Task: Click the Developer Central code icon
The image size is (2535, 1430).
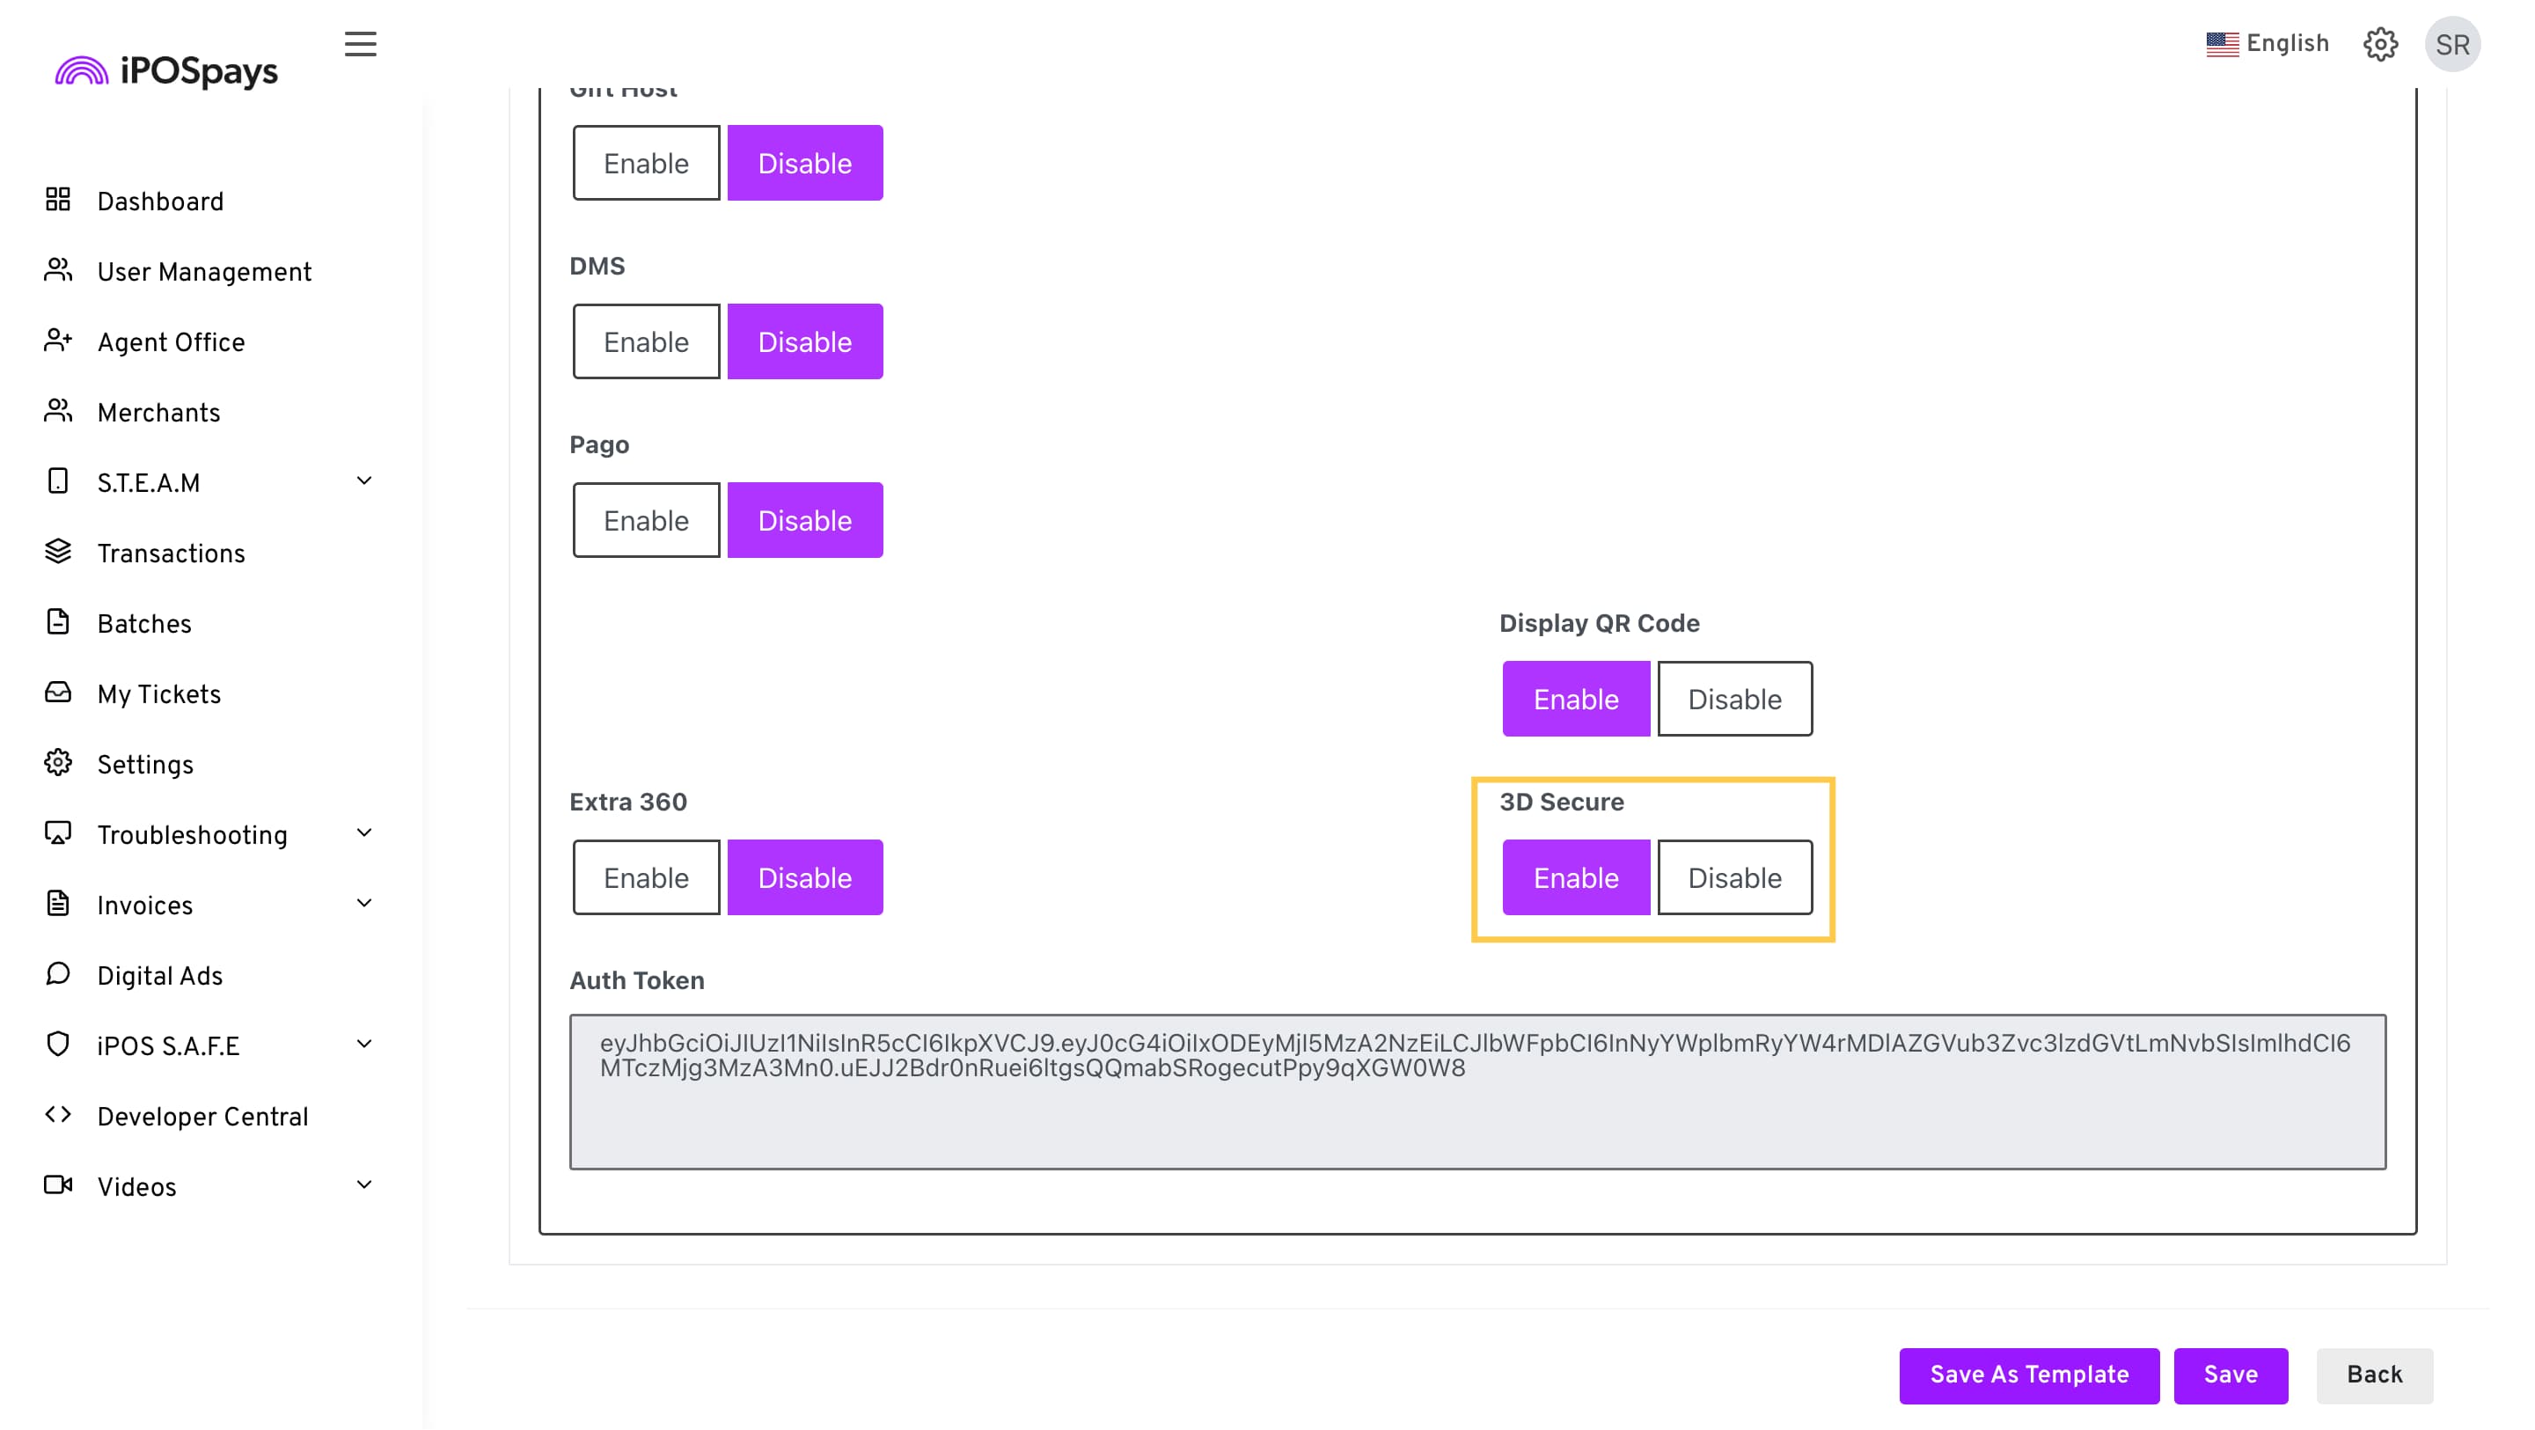Action: (58, 1115)
